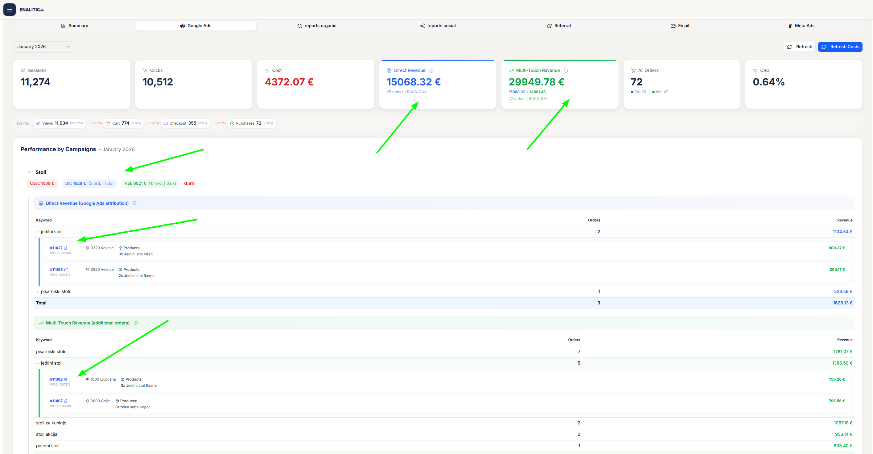This screenshot has height=454, width=873.
Task: Click the cart icon in the funnel bar
Action: (x=109, y=123)
